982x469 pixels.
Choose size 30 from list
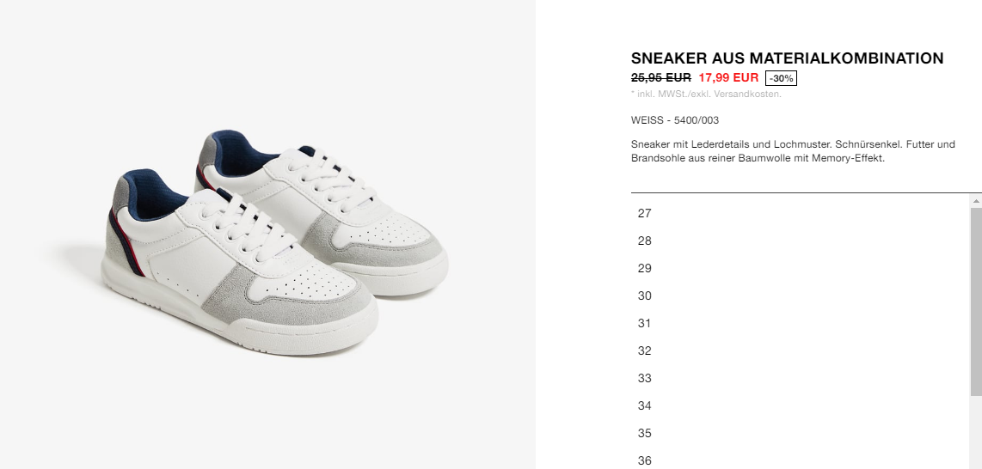[801, 295]
